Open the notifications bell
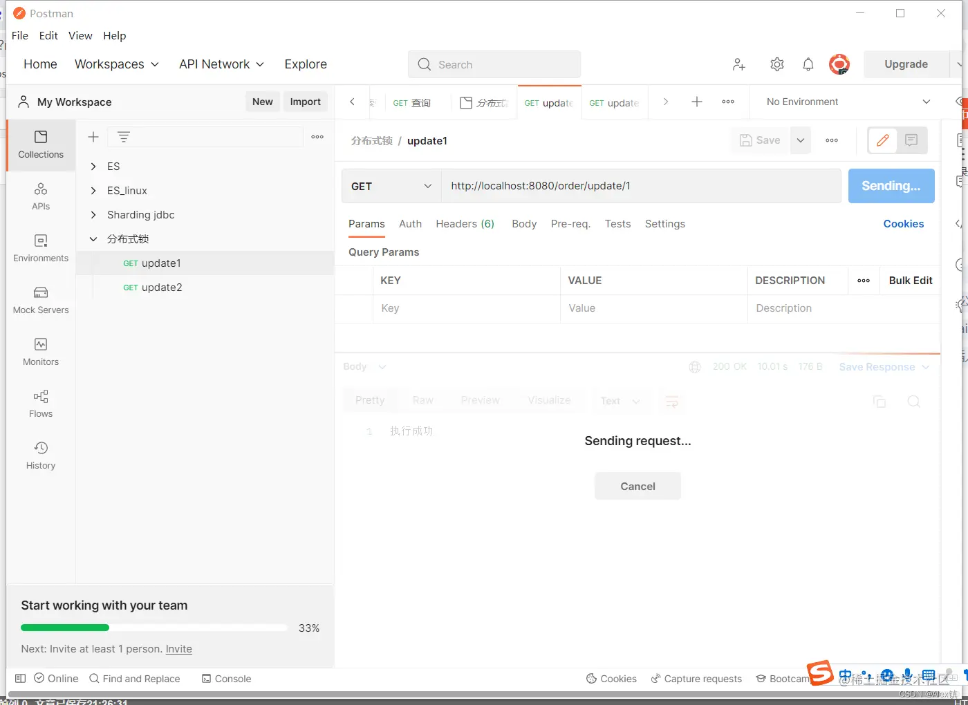Screen dimensions: 968x705 808,64
